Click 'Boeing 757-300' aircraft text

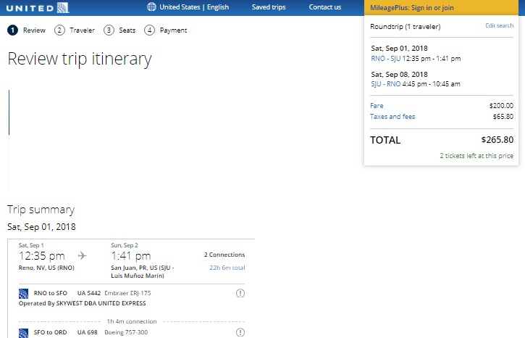pyautogui.click(x=126, y=332)
